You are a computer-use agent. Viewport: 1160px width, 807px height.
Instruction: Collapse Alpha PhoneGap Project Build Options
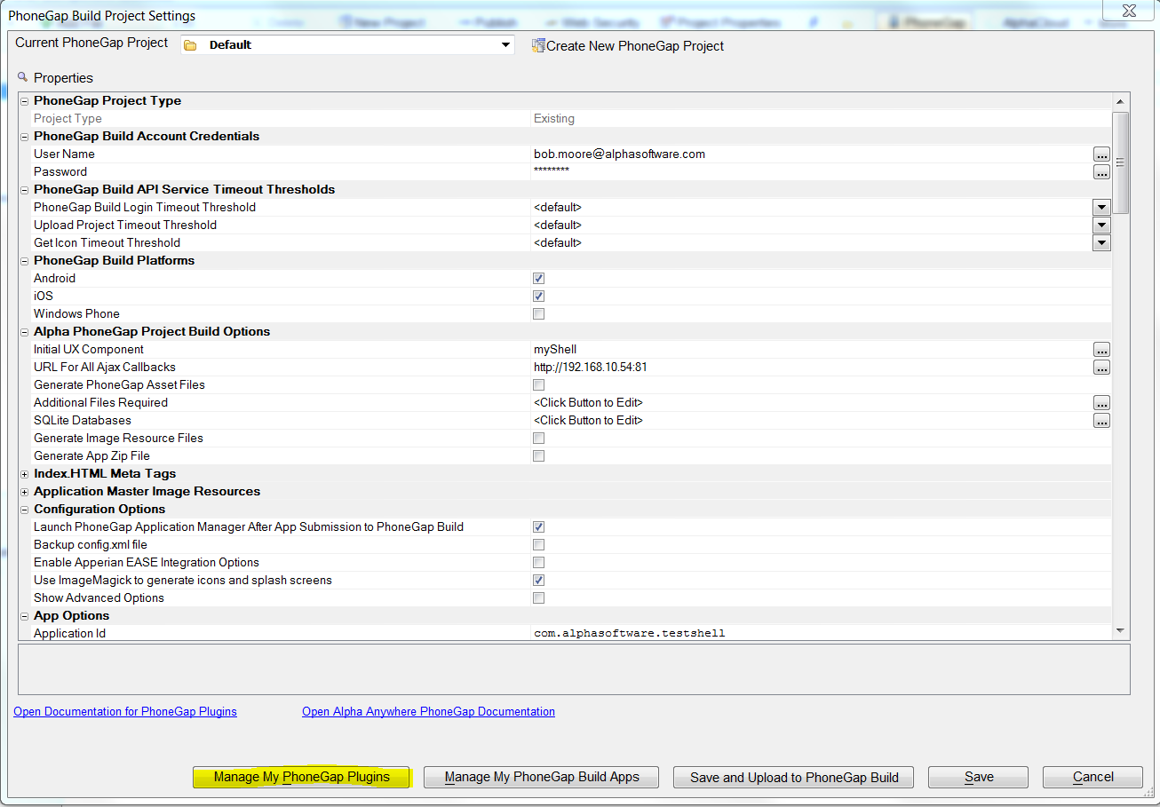[25, 332]
